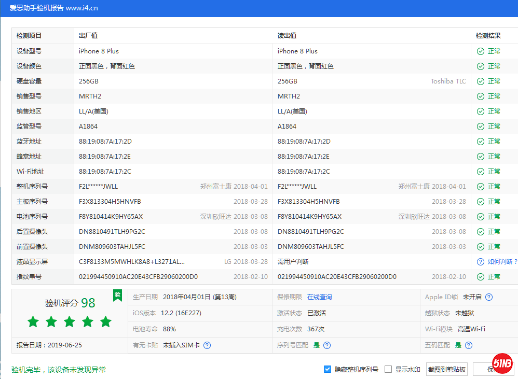Toggle off hiding of the serial number
Image resolution: width=518 pixels, height=379 pixels.
[328, 369]
